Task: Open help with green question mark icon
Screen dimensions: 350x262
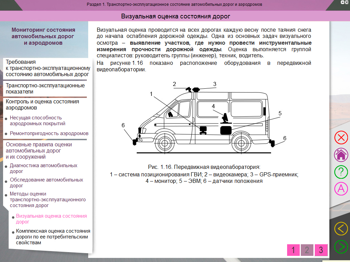Action: click(341, 172)
